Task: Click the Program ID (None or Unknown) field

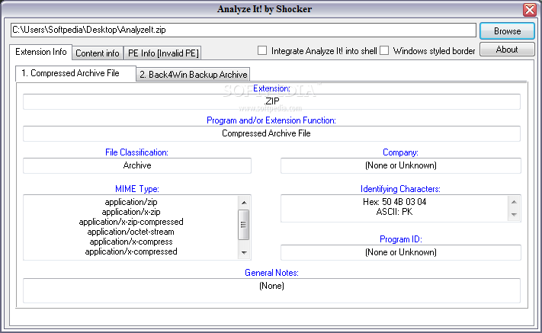Action: click(401, 252)
